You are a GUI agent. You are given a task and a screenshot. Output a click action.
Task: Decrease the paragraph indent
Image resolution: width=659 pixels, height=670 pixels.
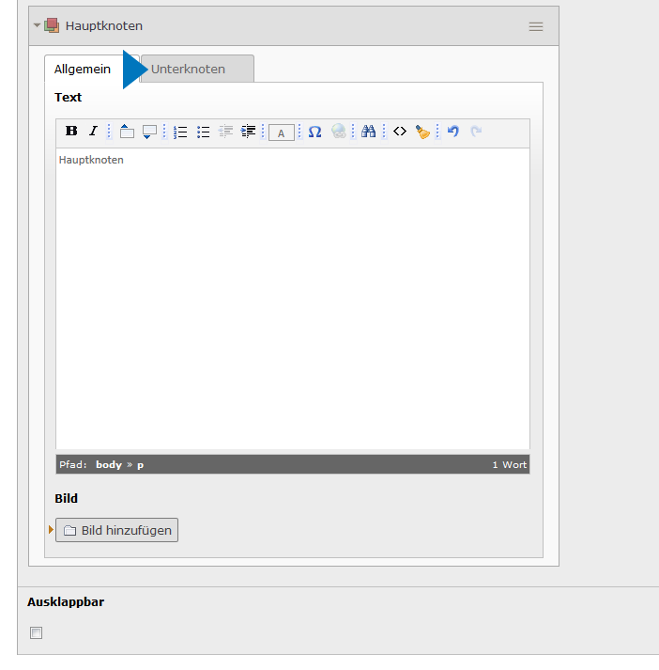[225, 132]
